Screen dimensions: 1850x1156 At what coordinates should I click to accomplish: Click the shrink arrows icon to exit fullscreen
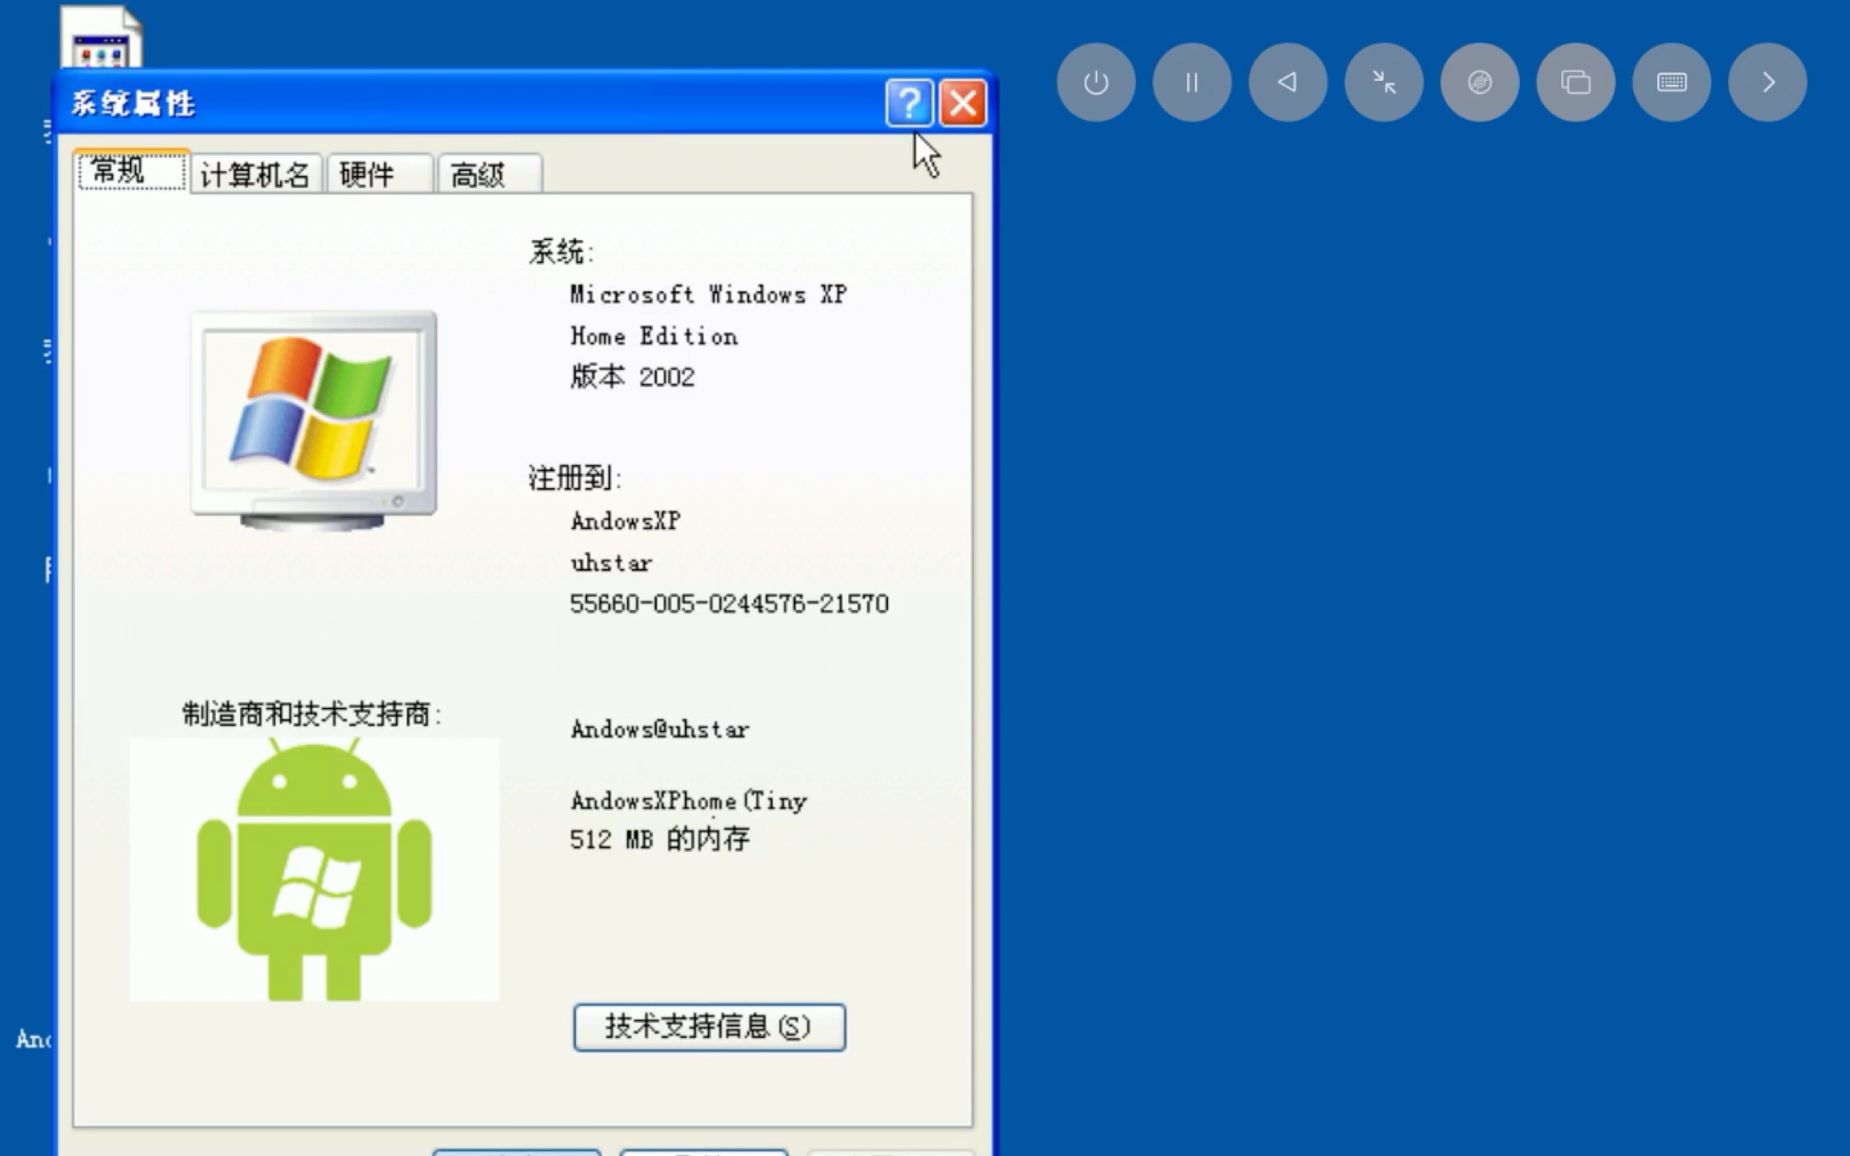(x=1383, y=82)
